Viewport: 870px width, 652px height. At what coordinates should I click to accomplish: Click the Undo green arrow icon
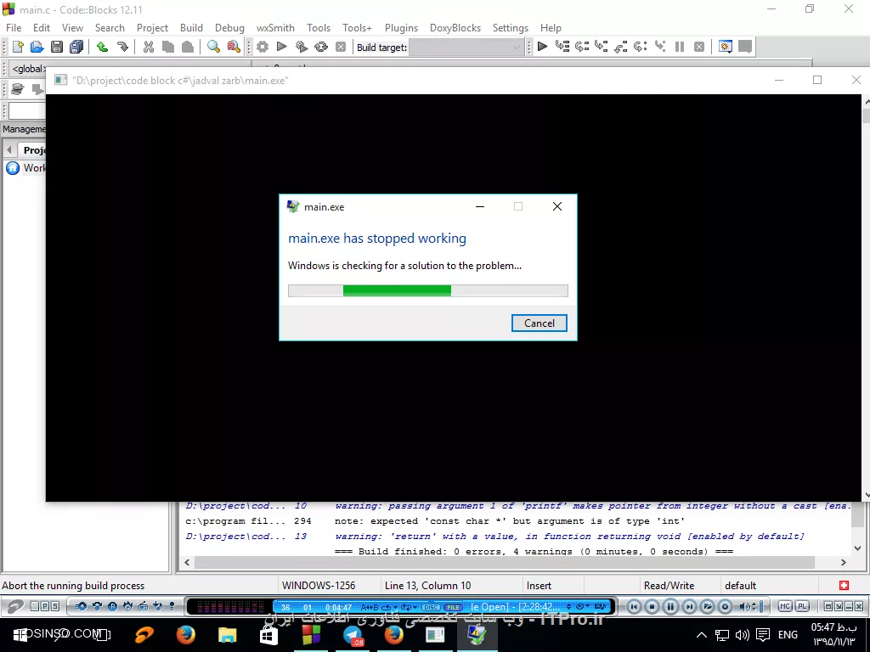point(102,48)
